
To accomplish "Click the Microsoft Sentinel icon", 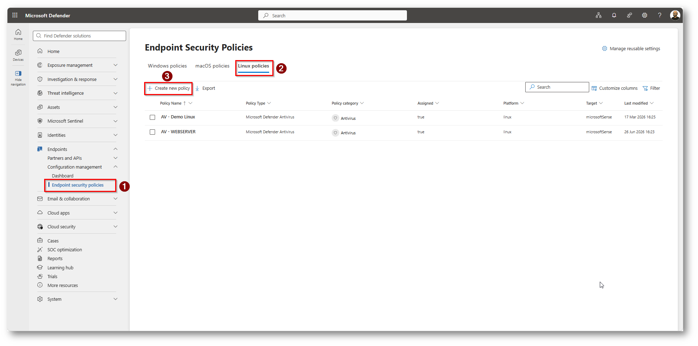I will [40, 121].
